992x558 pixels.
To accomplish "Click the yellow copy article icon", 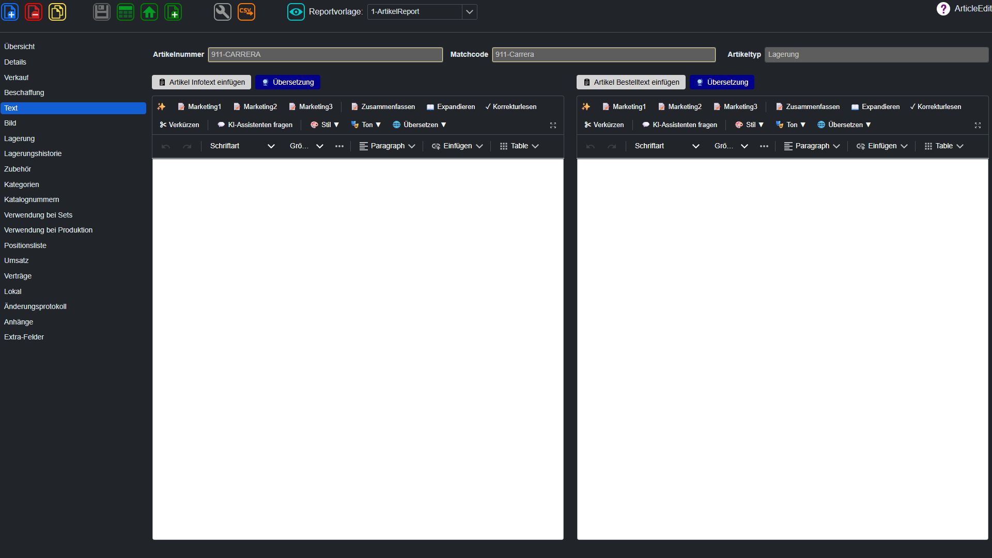I will click(57, 11).
